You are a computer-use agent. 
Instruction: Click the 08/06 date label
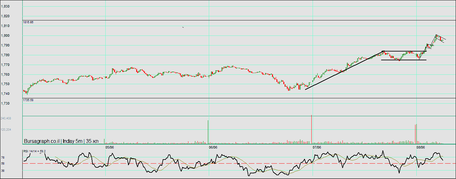[x=420, y=147]
